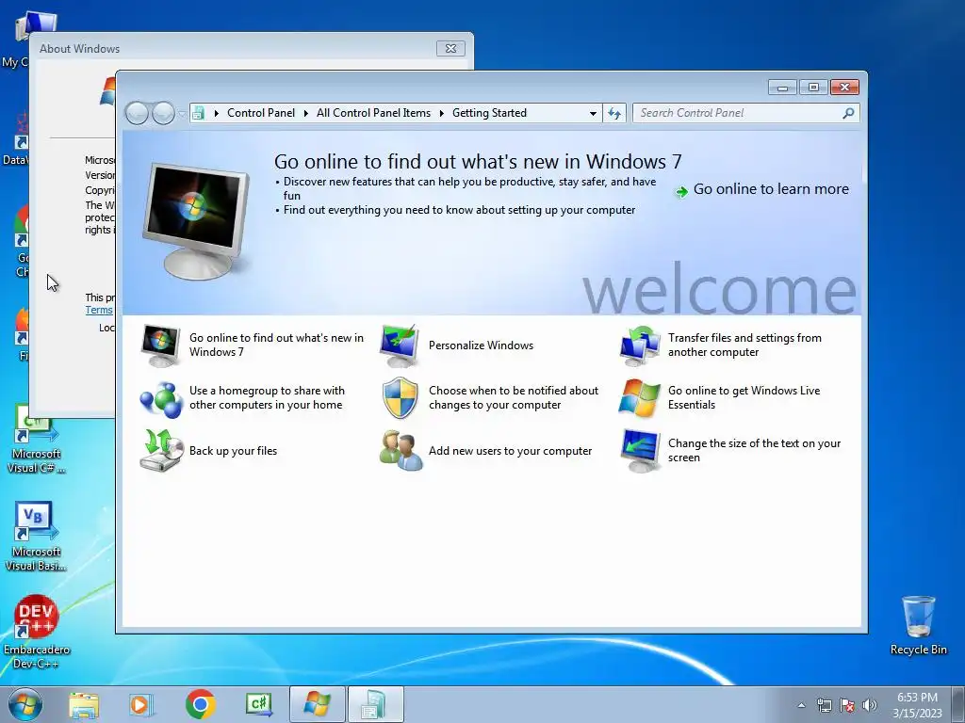
Task: Click the Control Panel icon in the address bar
Action: click(198, 113)
